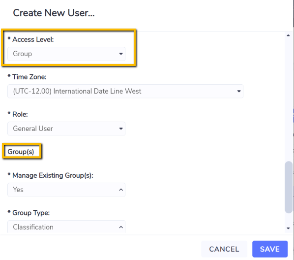
Task: Open the Access Level dropdown
Action: click(66, 54)
